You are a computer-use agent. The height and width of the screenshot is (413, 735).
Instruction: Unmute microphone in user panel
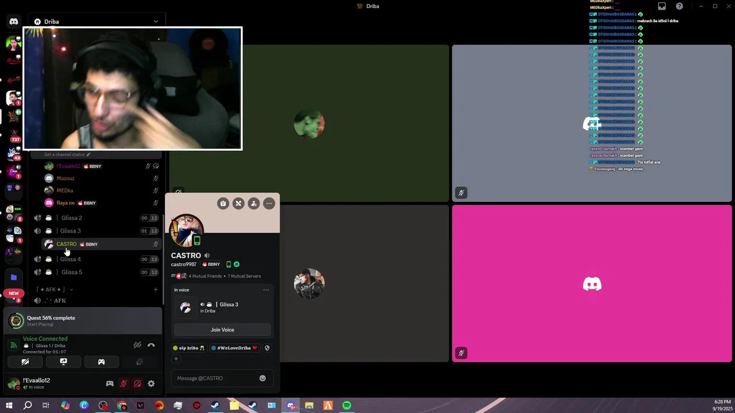123,384
